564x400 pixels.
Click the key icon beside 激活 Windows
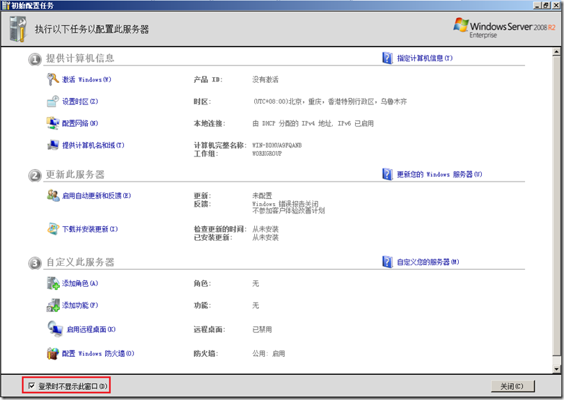pyautogui.click(x=53, y=79)
